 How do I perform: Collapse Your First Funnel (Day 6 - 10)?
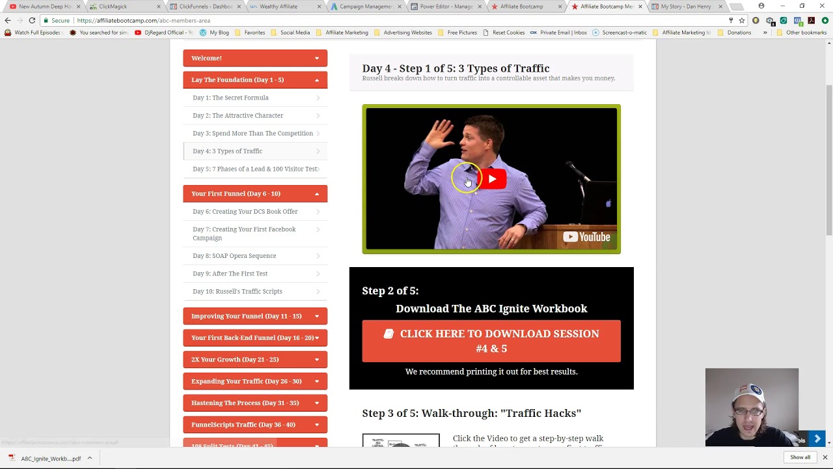tap(255, 193)
